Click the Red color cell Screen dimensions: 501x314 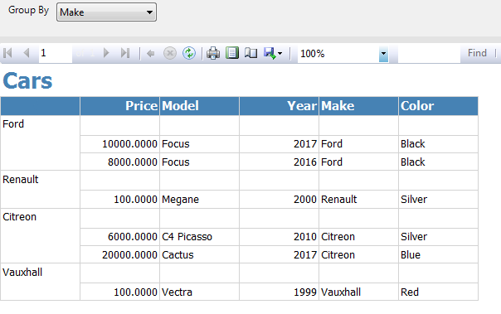[438, 292]
